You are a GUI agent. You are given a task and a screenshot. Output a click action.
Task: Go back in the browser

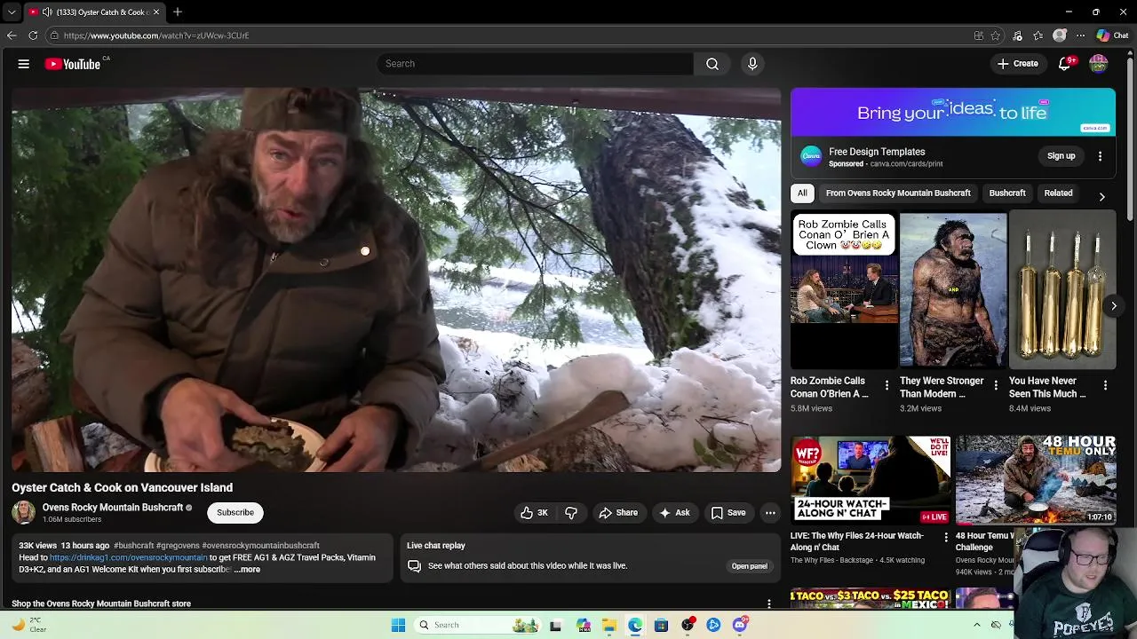[12, 35]
